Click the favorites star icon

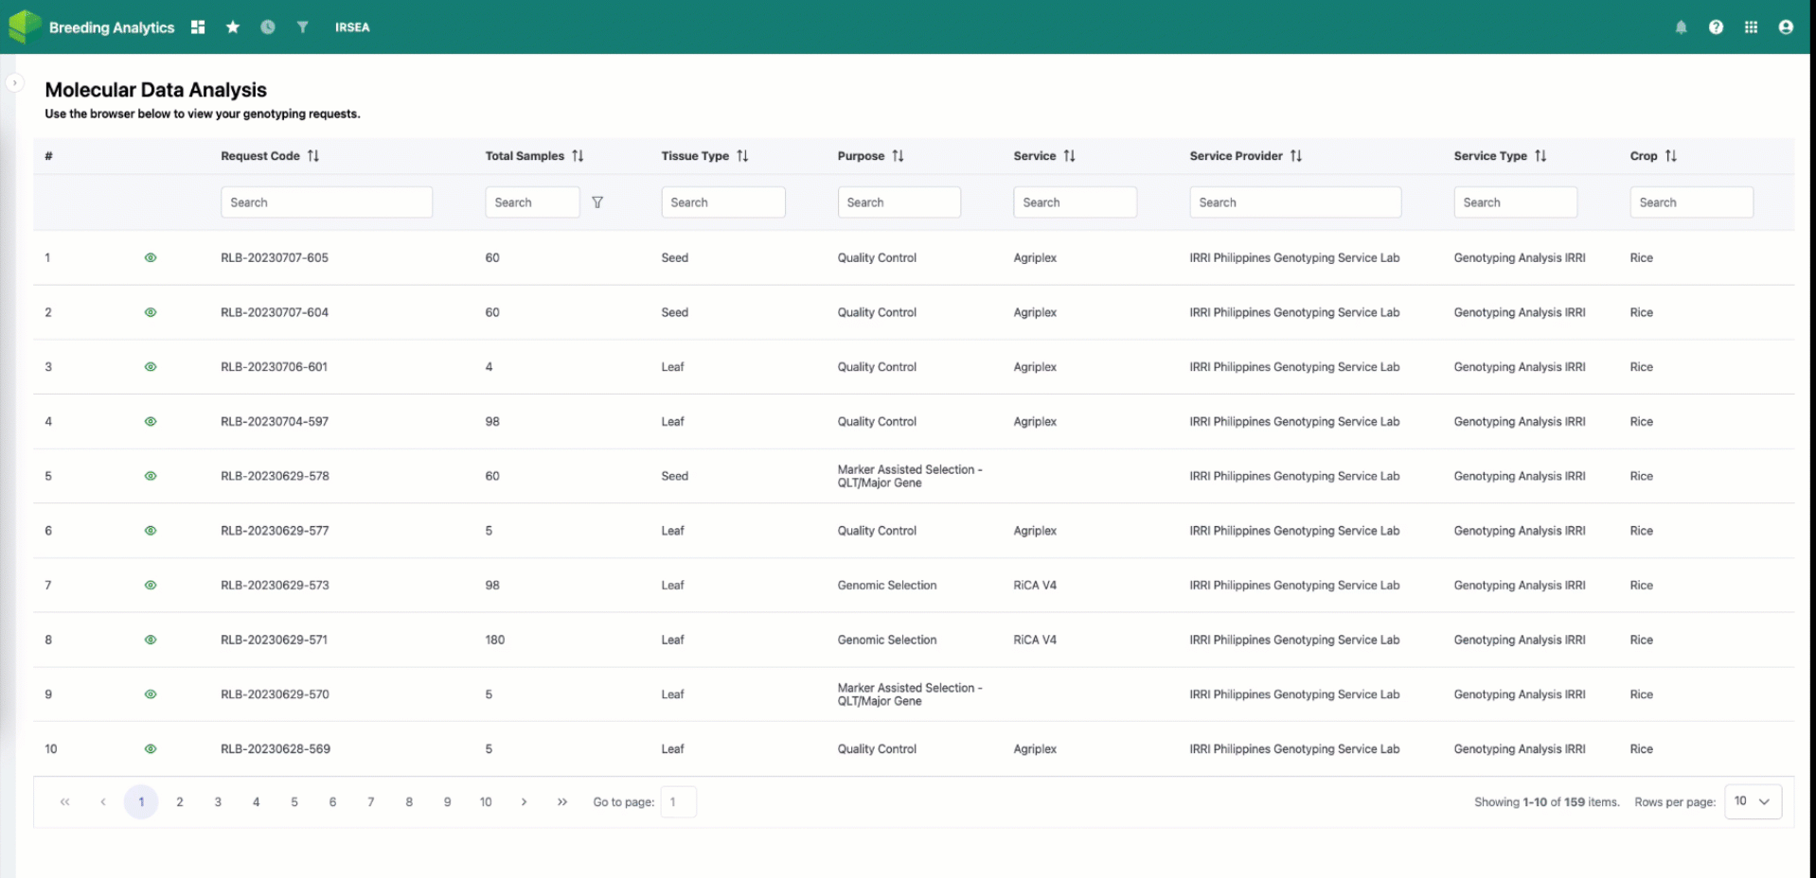coord(233,27)
